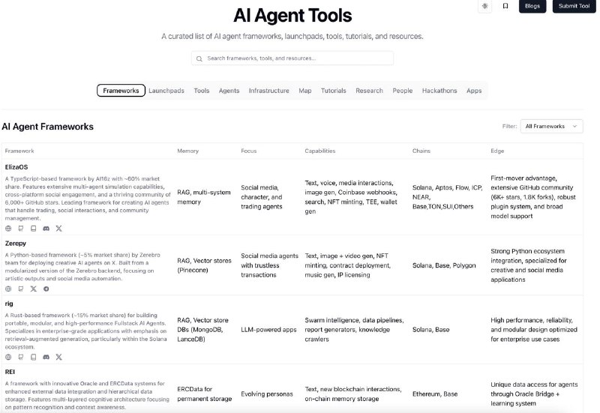Click 'LLM-powered apps' focus cell
This screenshot has height=413, width=600.
click(268, 330)
